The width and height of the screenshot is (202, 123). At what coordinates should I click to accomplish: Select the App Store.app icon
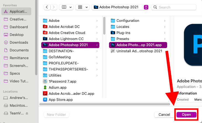45,100
